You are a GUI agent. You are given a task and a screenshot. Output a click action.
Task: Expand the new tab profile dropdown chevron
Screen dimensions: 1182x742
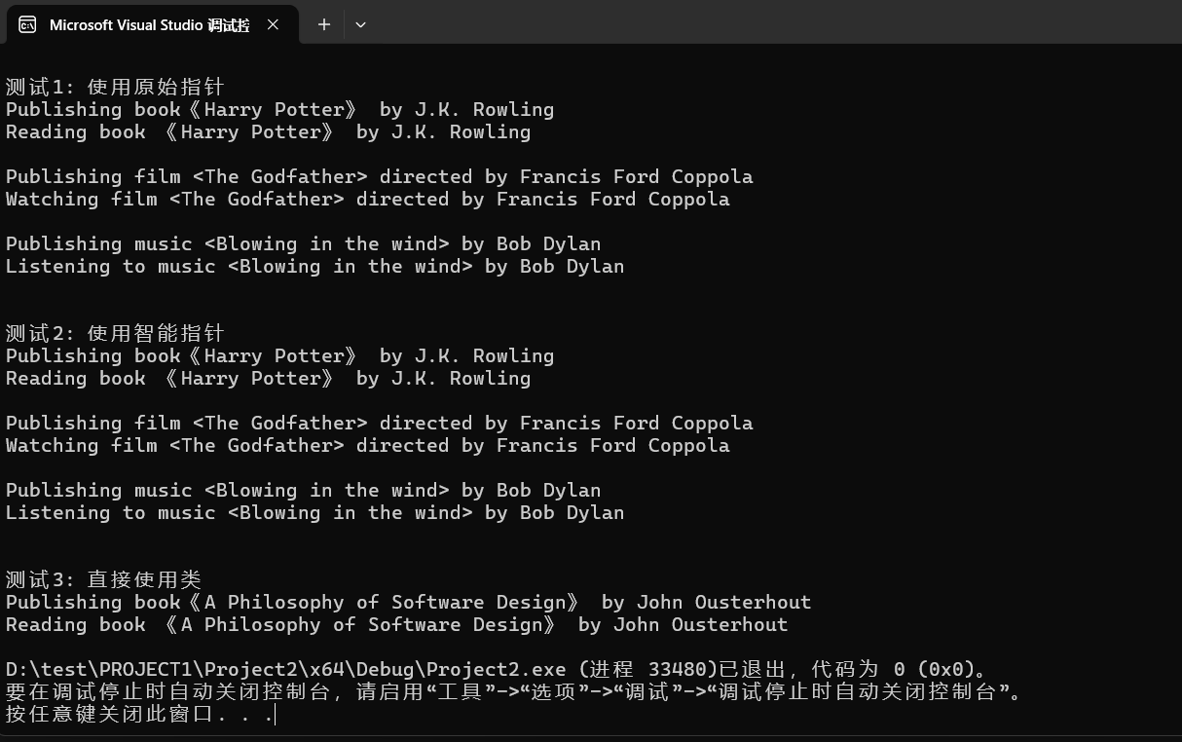pyautogui.click(x=360, y=24)
